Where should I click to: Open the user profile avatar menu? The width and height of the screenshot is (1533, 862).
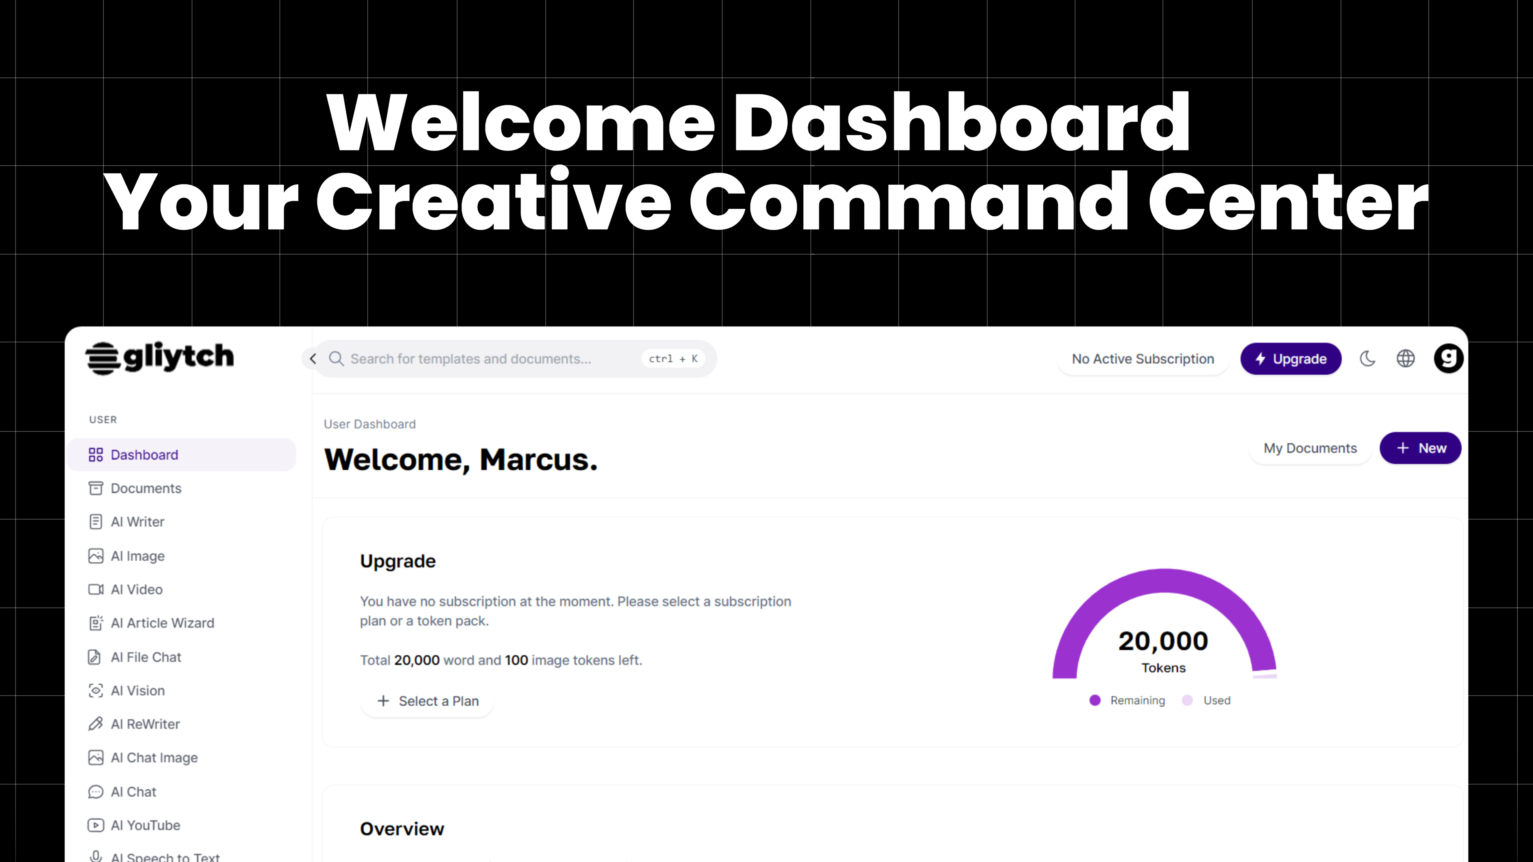coord(1448,359)
